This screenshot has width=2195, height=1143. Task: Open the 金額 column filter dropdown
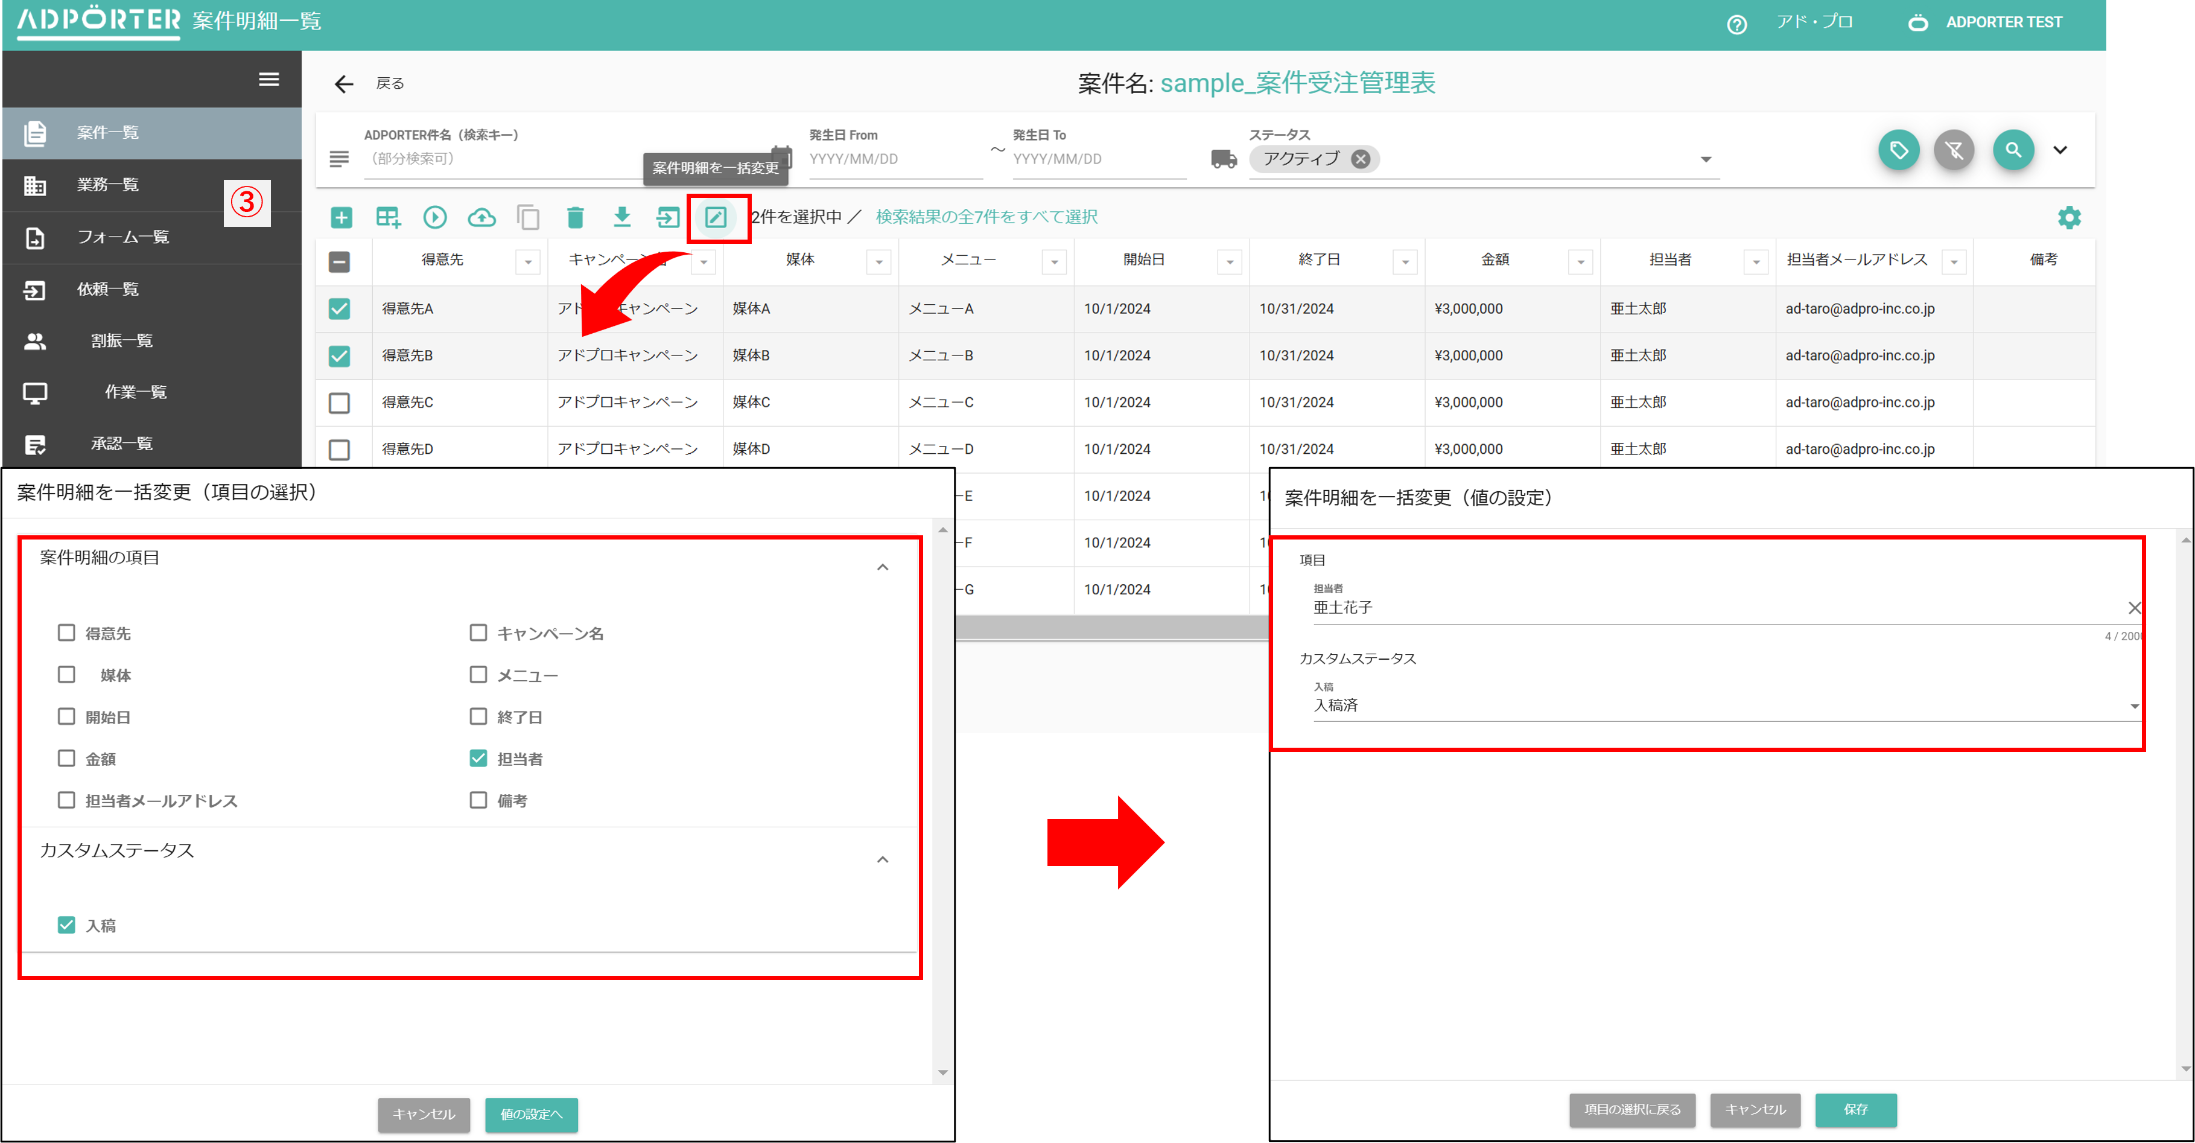(1581, 262)
